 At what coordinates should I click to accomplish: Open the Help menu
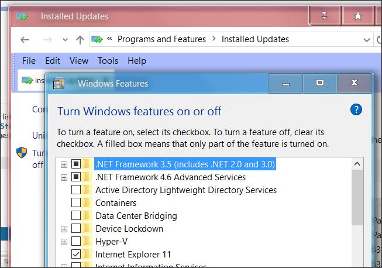coord(137,61)
